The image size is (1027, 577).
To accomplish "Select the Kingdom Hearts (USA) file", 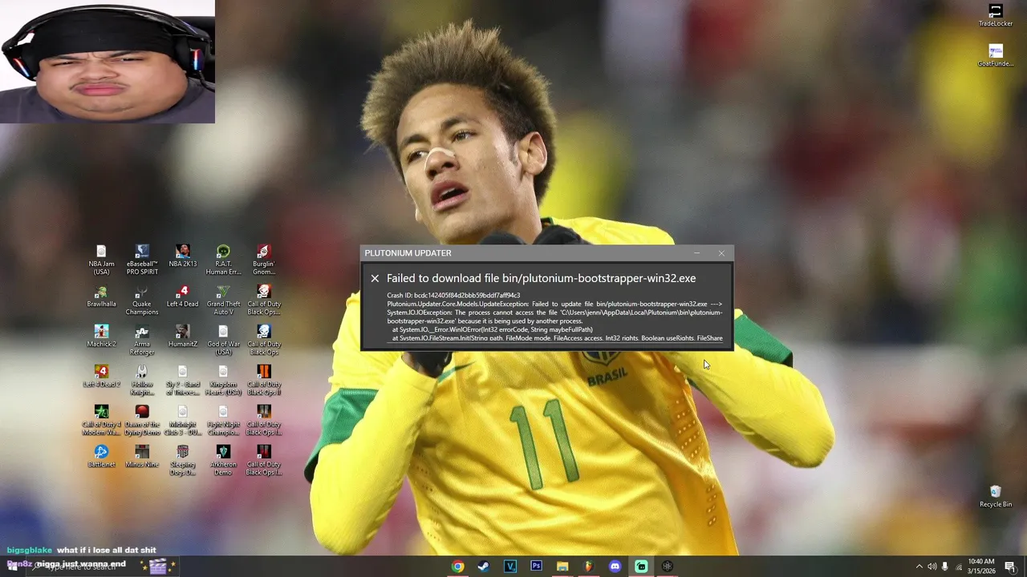I will point(223,380).
